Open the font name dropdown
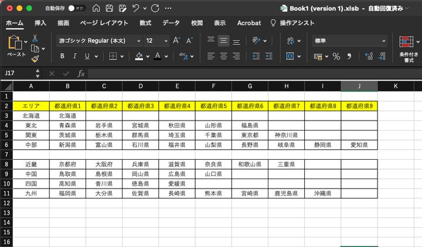422x247 pixels. [x=138, y=41]
